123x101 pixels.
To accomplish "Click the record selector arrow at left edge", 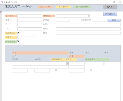I will tap(1, 13).
